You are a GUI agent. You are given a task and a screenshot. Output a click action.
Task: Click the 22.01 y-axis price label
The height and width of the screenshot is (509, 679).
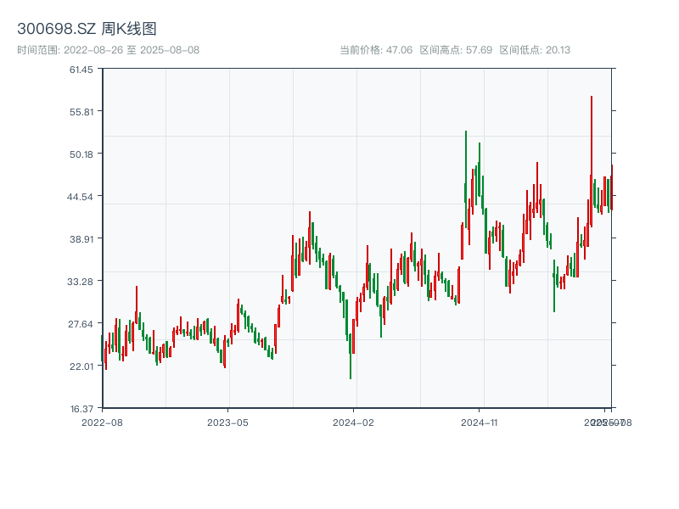[81, 366]
